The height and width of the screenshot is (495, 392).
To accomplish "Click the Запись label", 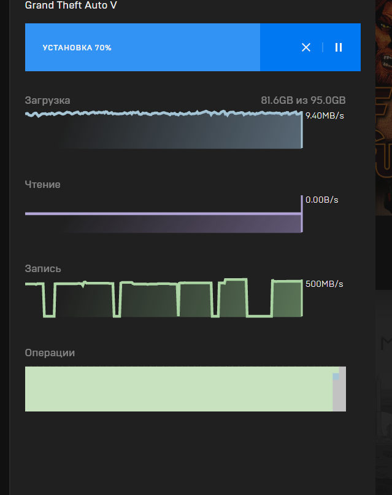I will click(43, 268).
